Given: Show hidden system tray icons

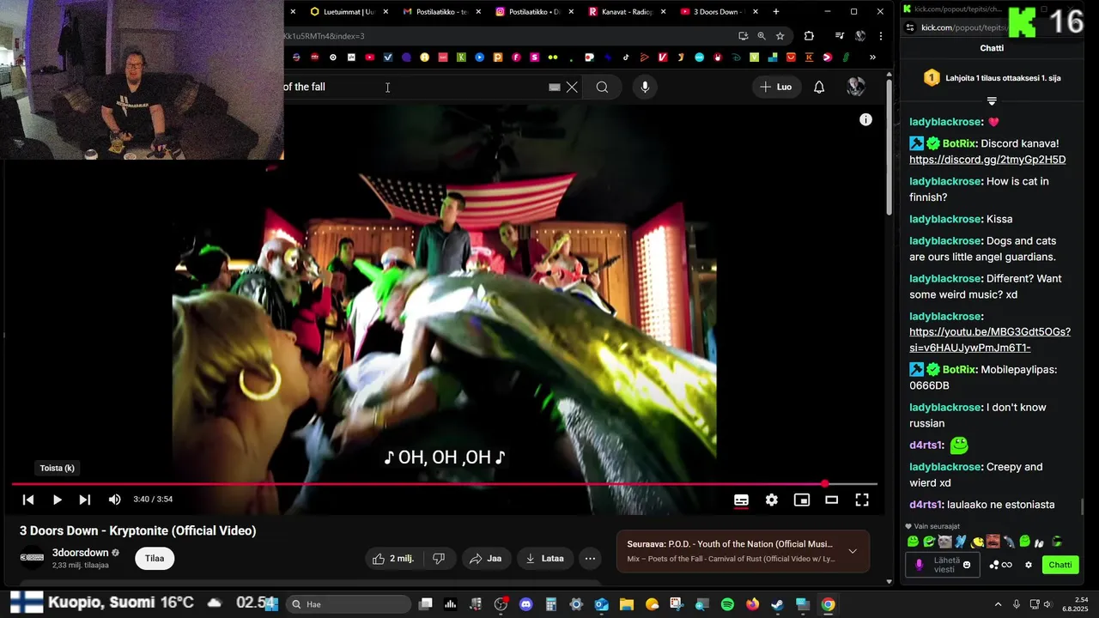Looking at the screenshot, I should point(998,604).
